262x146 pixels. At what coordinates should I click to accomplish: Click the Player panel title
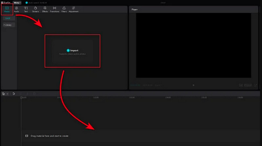point(134,9)
